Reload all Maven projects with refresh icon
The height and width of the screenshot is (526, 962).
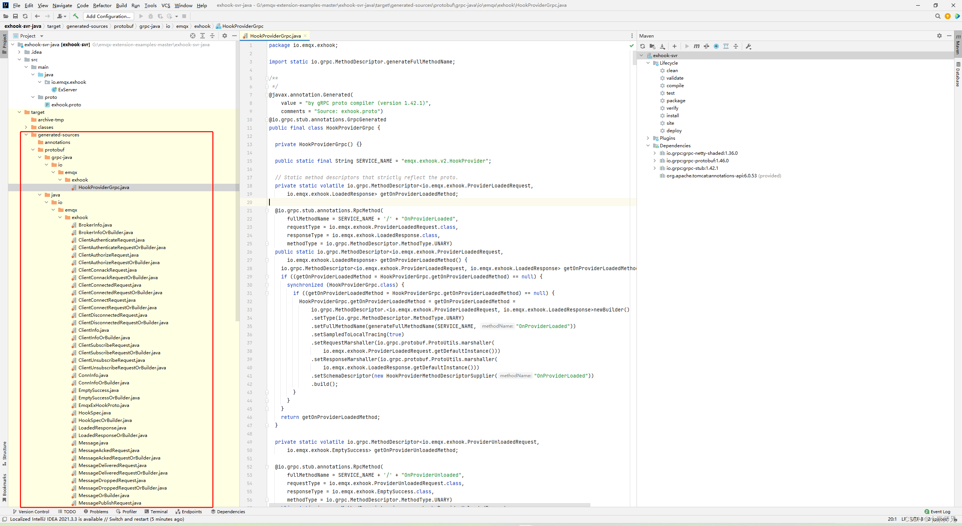point(643,46)
